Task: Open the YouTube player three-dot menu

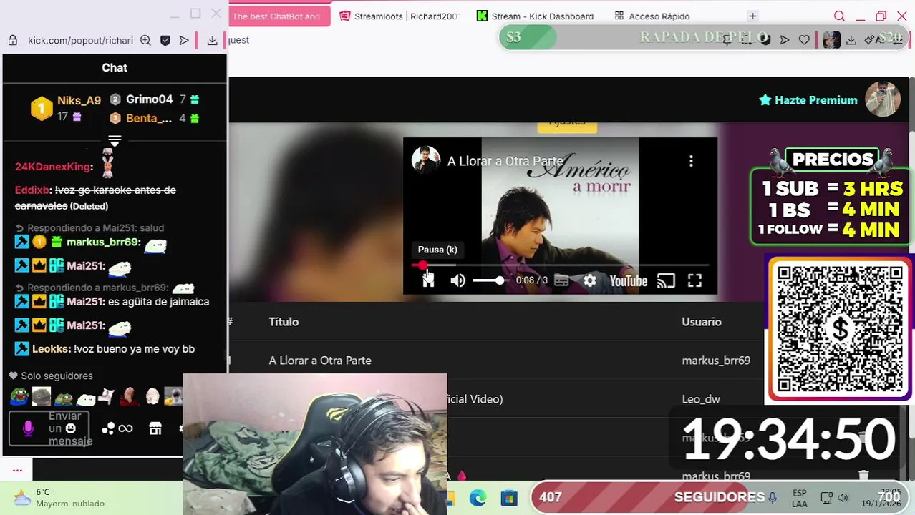Action: click(691, 161)
